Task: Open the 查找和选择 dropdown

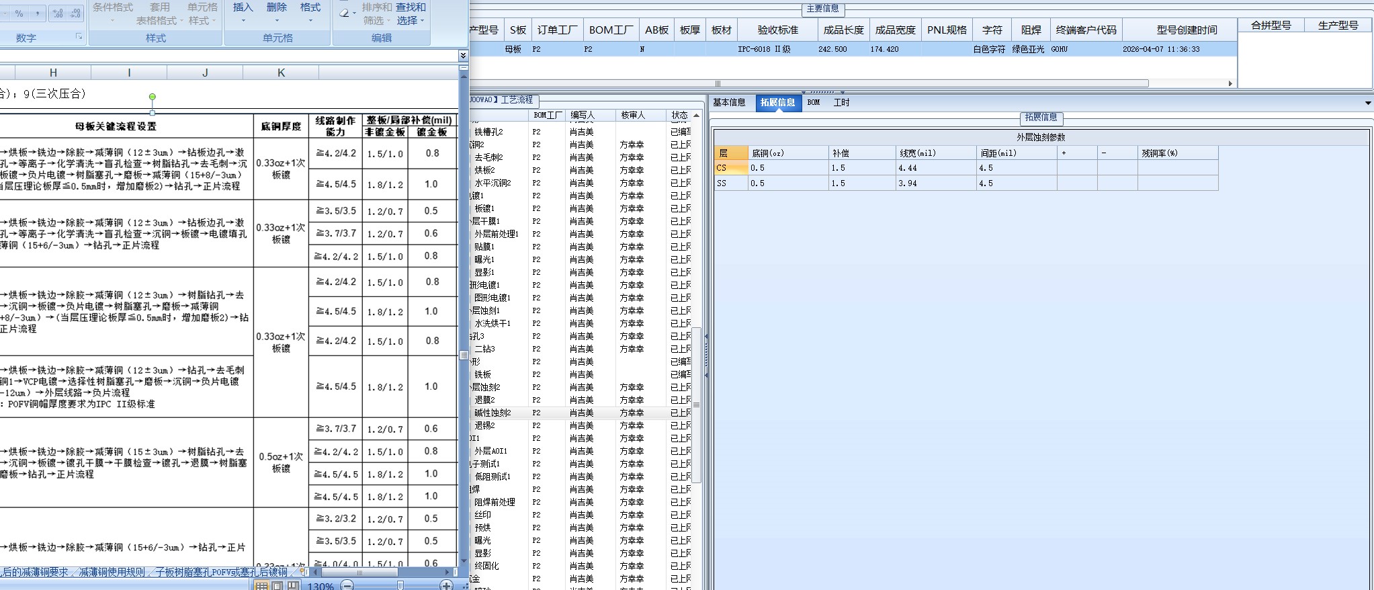Action: [411, 13]
